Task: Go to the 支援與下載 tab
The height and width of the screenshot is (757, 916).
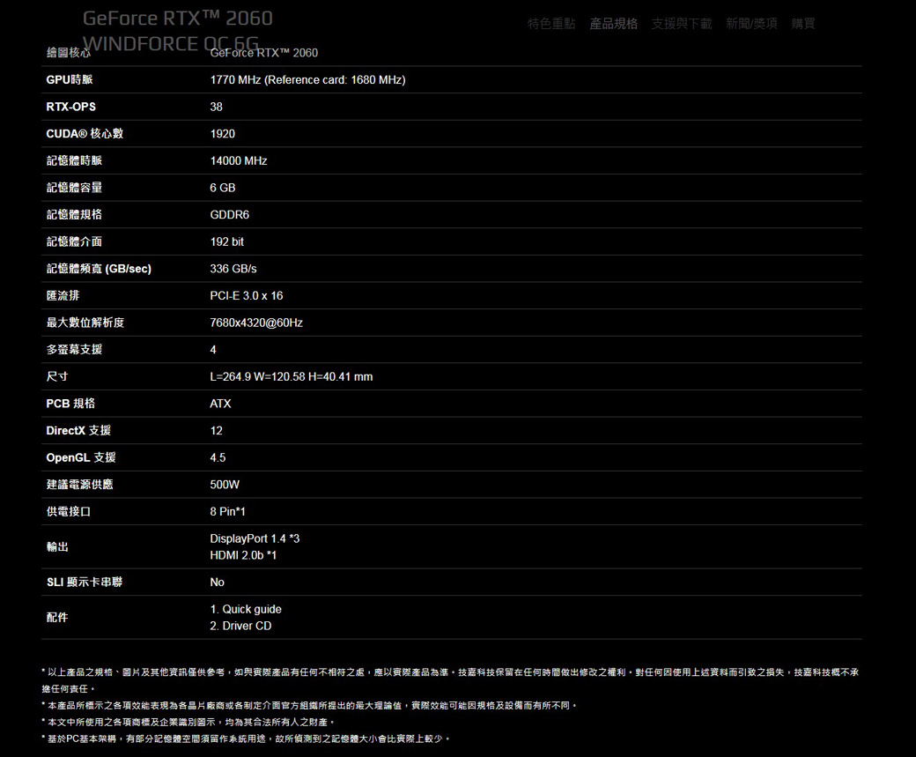Action: pos(682,24)
